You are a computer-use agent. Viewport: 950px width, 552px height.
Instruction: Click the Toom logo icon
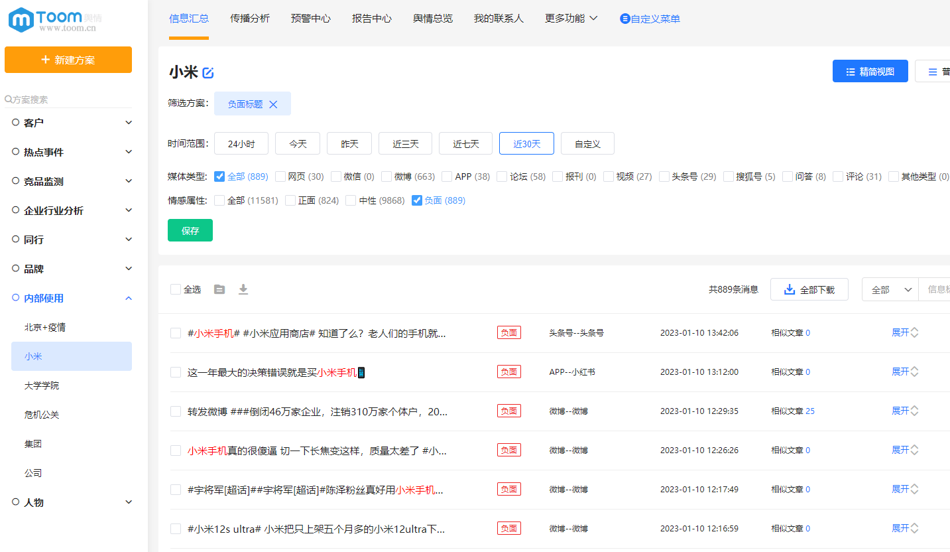[21, 20]
